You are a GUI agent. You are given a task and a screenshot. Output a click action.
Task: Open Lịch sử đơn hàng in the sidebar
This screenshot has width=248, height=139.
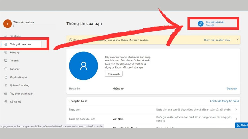[x=20, y=85]
